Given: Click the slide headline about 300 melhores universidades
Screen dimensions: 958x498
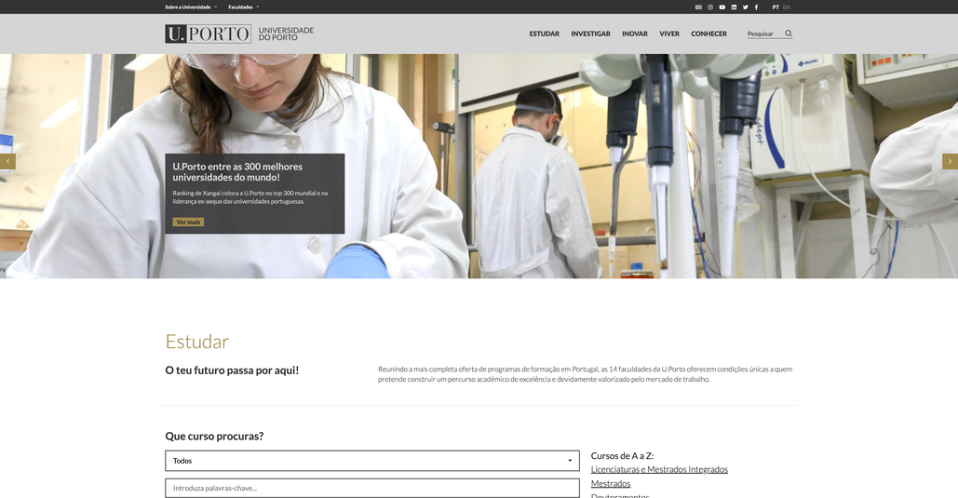Looking at the screenshot, I should (x=237, y=171).
